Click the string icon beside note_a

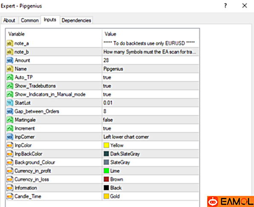(x=10, y=43)
